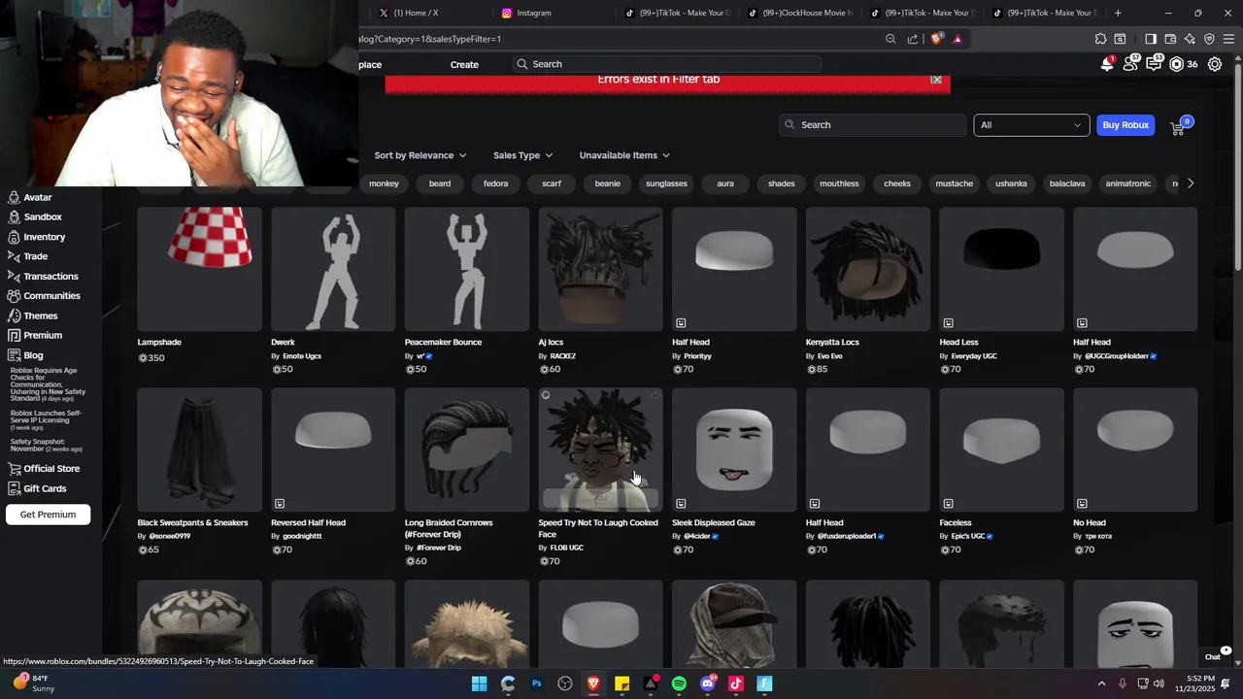Screen dimensions: 1243x699
Task: Open OBS Studio from the taskbar
Action: tap(565, 683)
